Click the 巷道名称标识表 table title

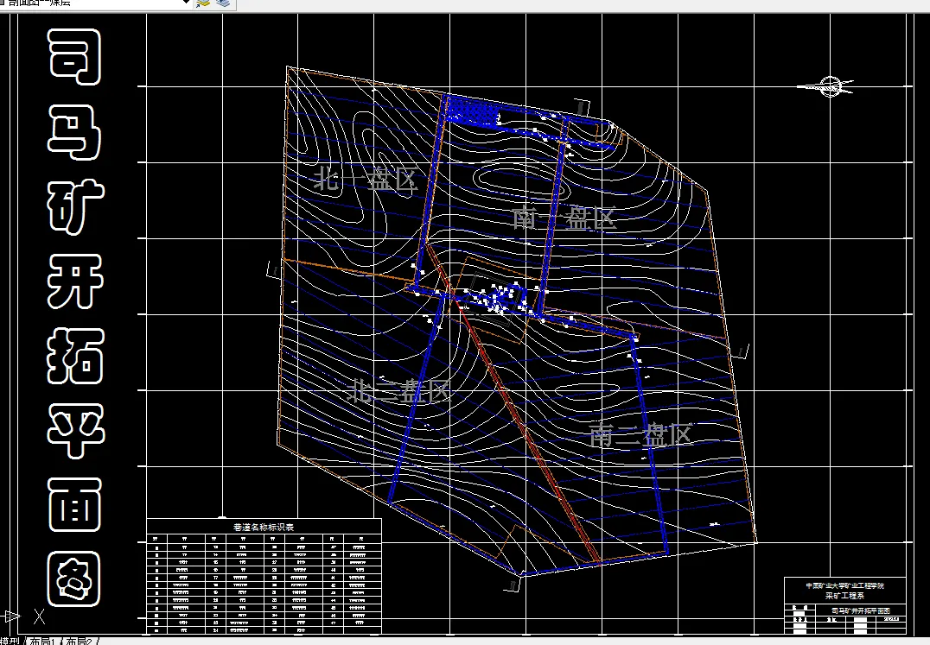pyautogui.click(x=264, y=527)
